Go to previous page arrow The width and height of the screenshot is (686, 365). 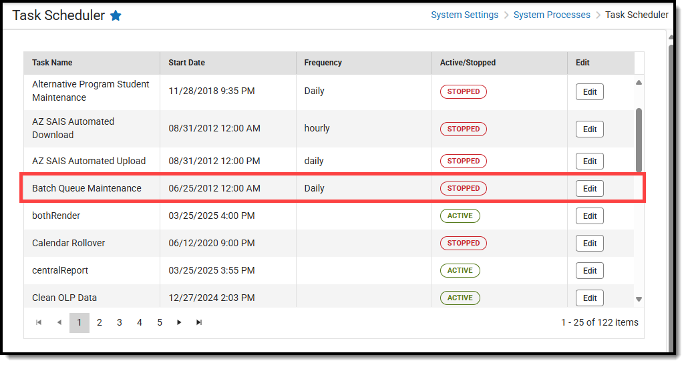click(x=59, y=322)
